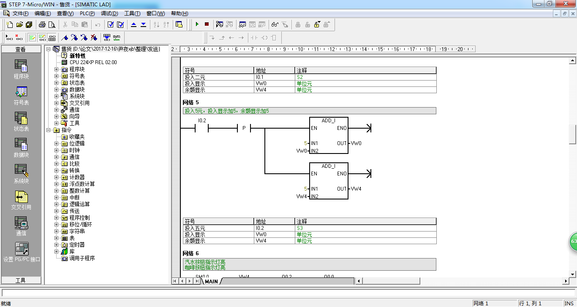
Task: Open 状态表 in the view sidebar
Action: (x=21, y=122)
